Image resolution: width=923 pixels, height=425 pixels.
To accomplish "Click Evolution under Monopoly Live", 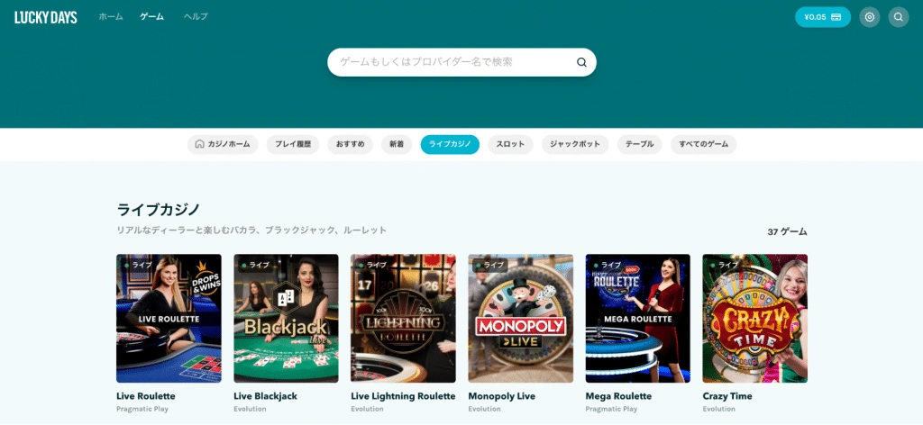I will (485, 409).
